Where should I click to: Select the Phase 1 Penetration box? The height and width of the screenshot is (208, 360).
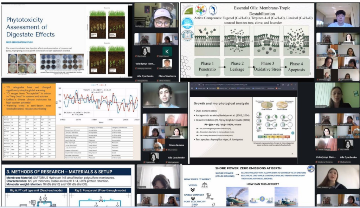pos(207,67)
